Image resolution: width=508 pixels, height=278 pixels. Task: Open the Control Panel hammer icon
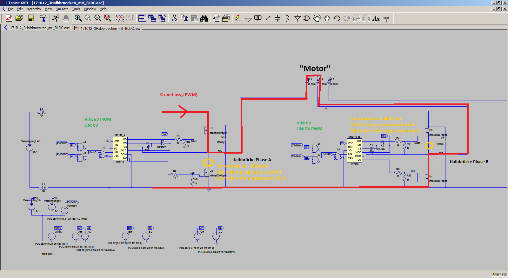coord(43,18)
